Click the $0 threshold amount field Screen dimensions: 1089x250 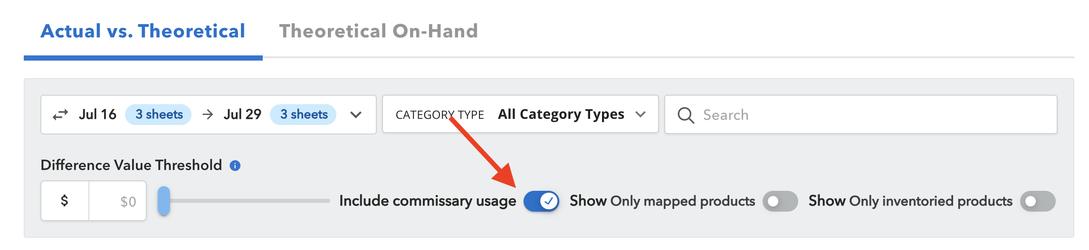pos(117,201)
